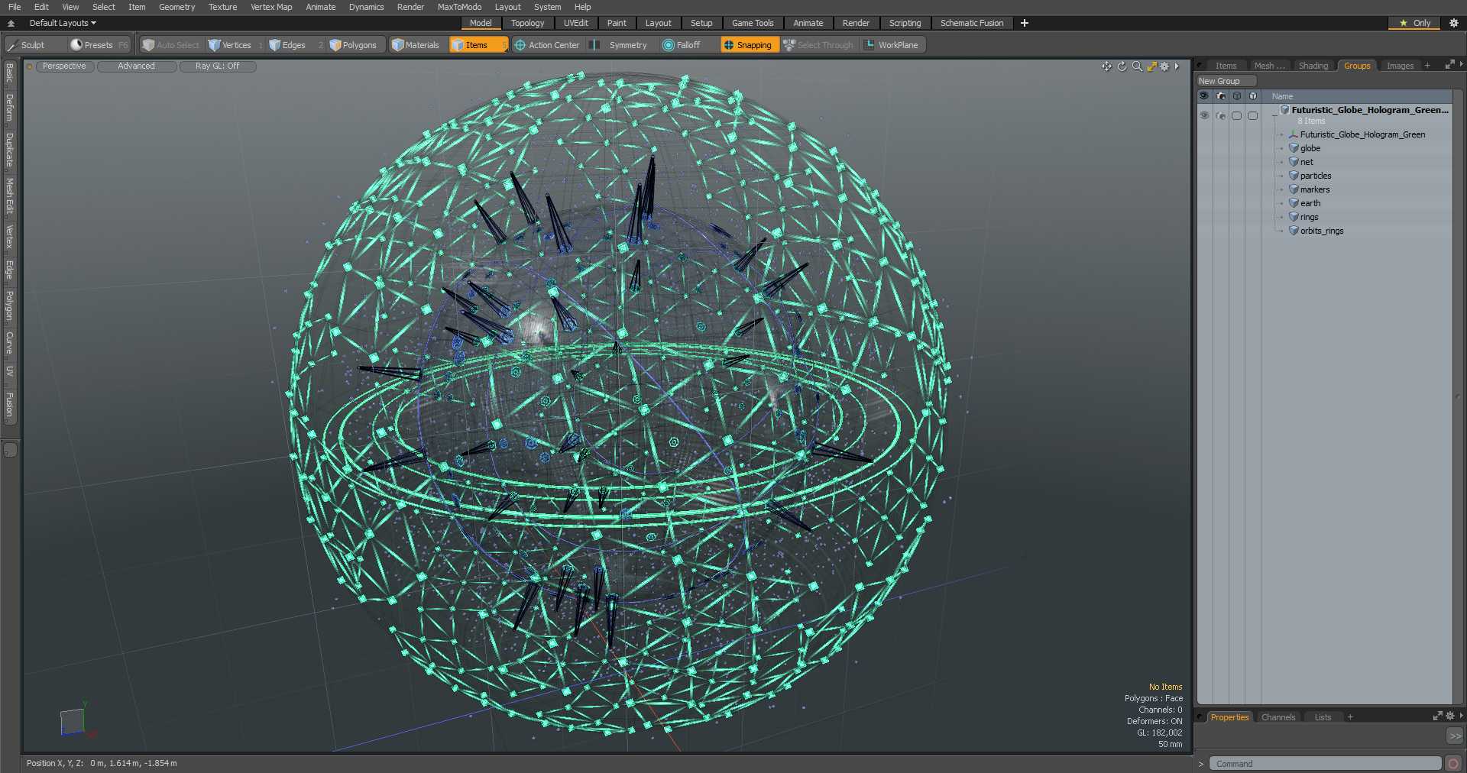The image size is (1467, 773).
Task: Expand the viewport options arrow
Action: point(1177,66)
